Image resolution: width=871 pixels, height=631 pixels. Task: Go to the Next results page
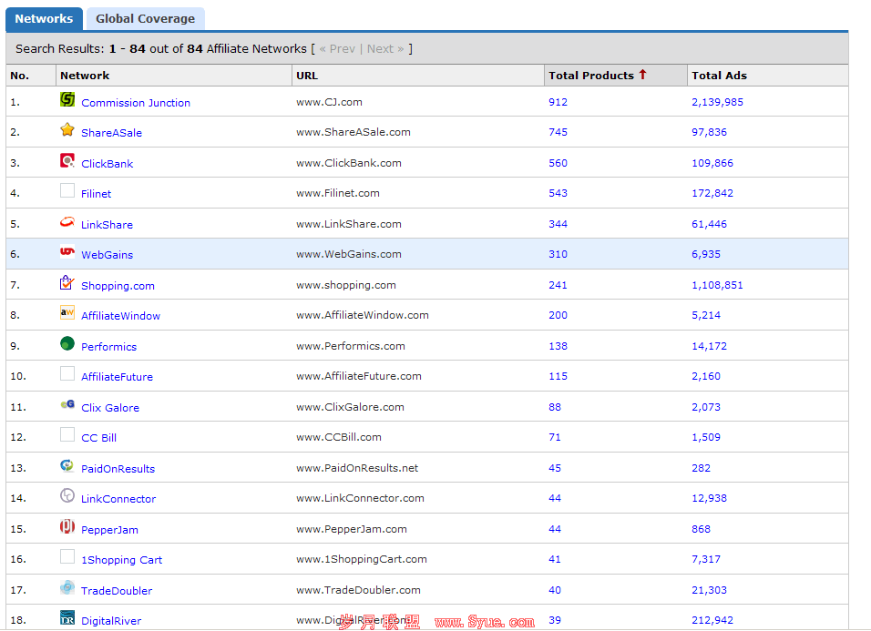coord(380,49)
